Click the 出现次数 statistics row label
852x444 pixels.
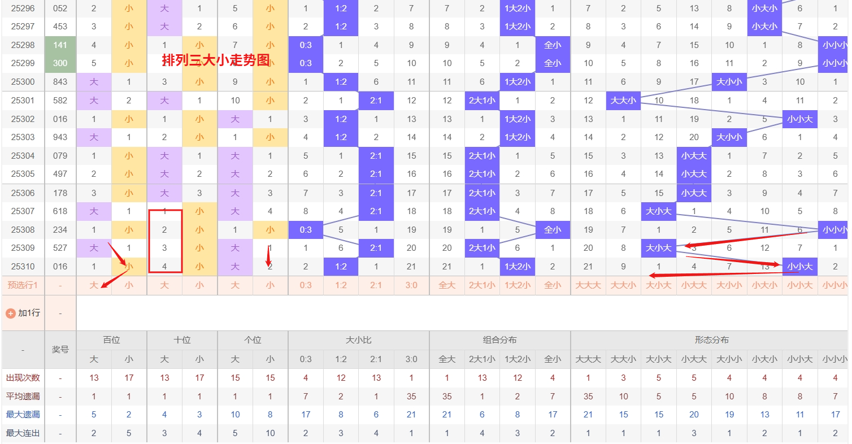[x=23, y=377]
